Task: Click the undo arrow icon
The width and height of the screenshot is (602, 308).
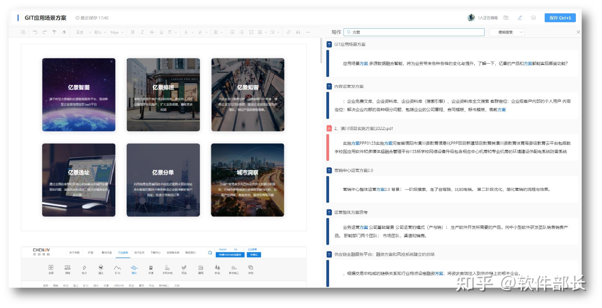Action: point(35,32)
